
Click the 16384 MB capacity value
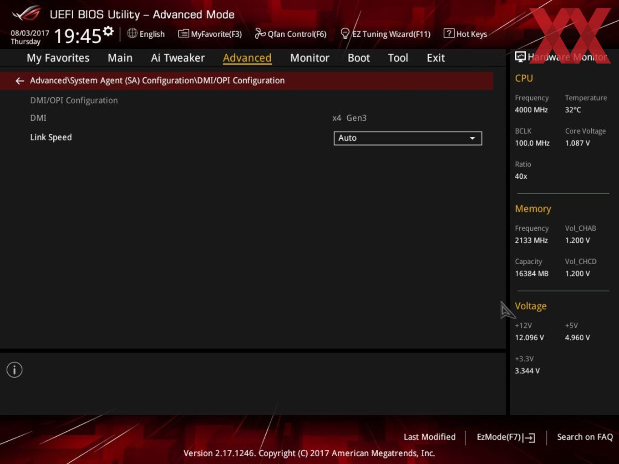[x=532, y=273]
